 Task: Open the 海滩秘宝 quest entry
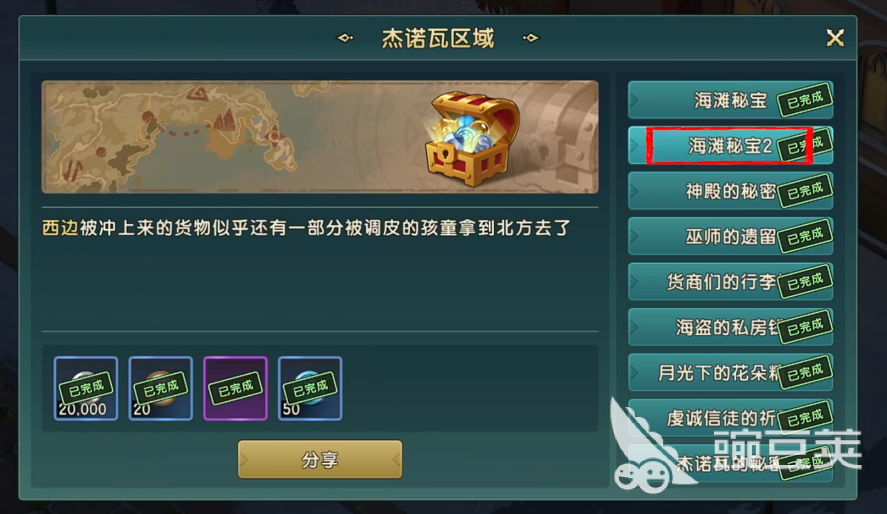[730, 100]
